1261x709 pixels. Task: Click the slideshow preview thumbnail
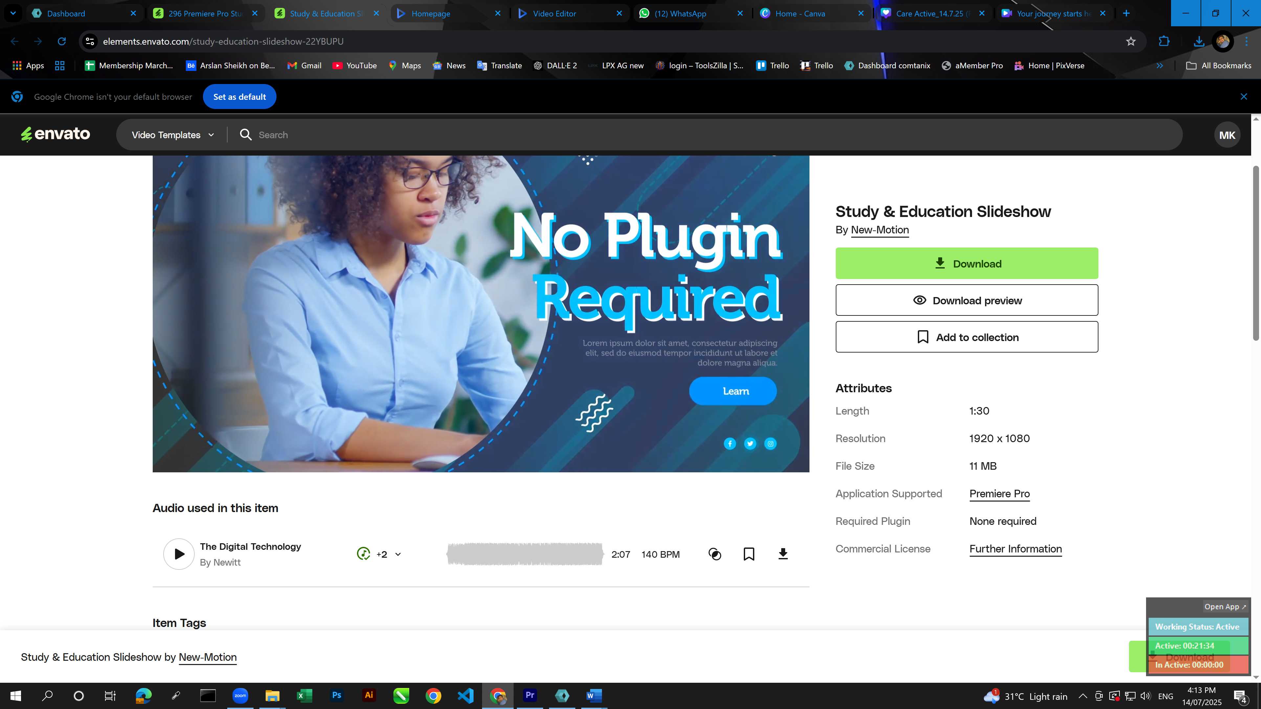point(481,314)
